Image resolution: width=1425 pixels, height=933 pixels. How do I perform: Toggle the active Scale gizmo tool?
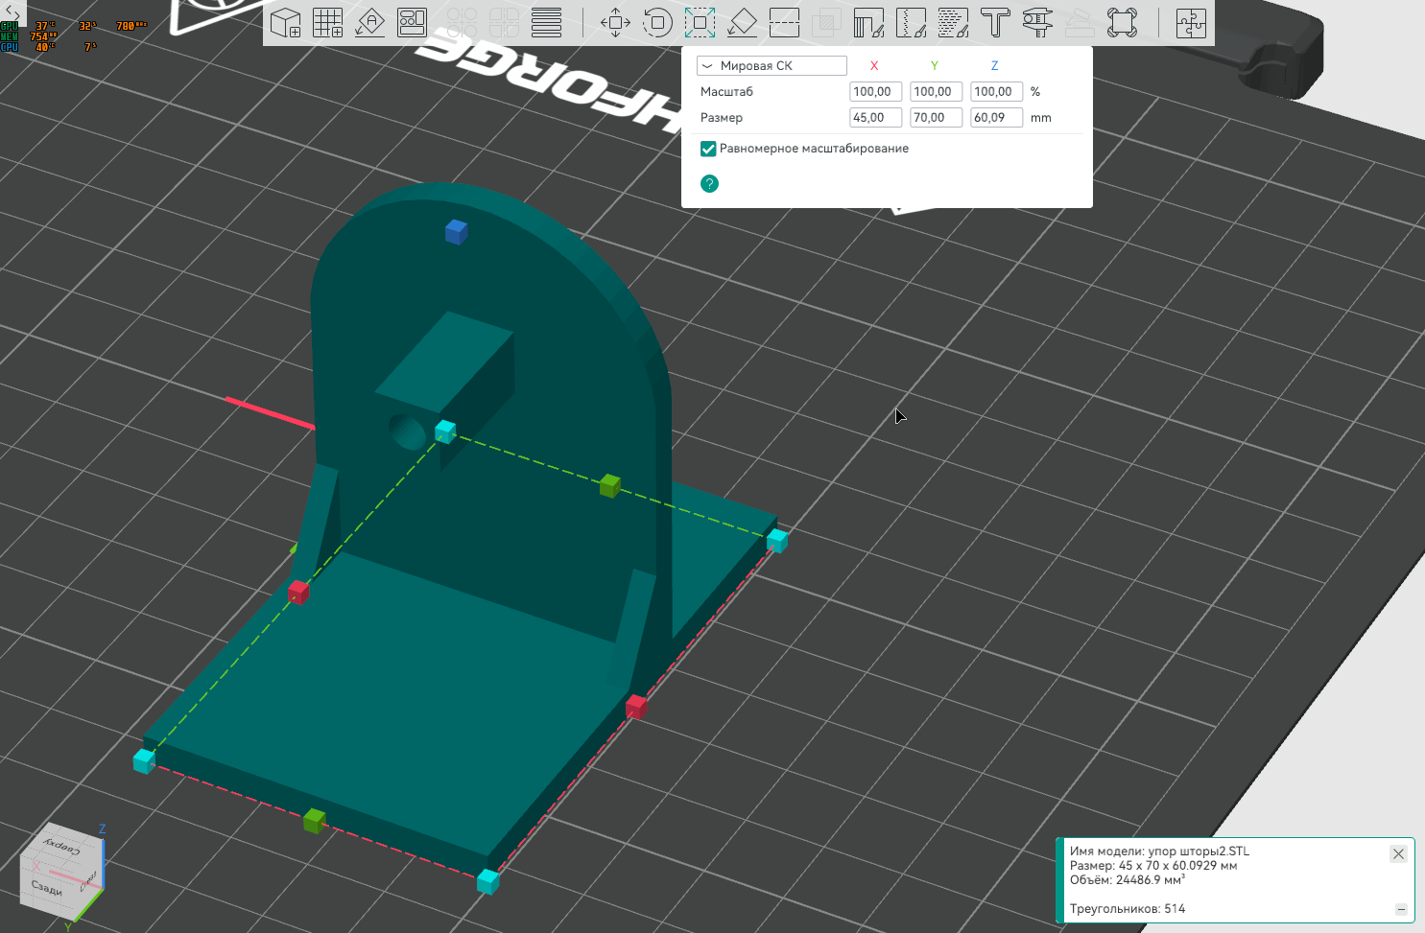pos(700,22)
